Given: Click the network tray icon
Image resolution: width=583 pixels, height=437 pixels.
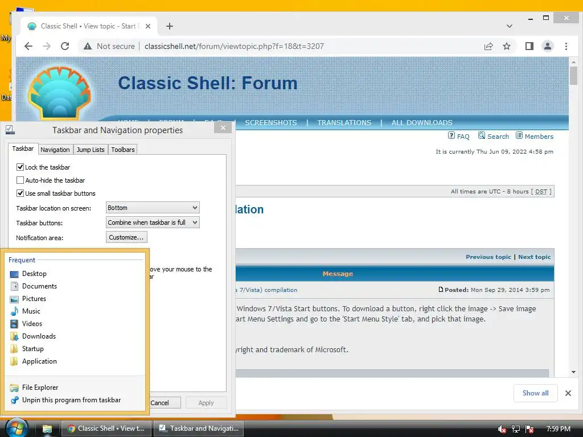Looking at the screenshot, I should (x=516, y=429).
